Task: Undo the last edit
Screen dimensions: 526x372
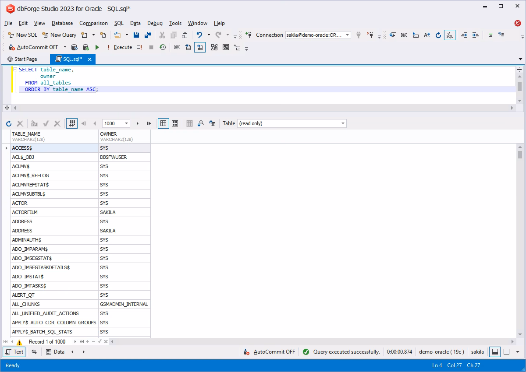Action: pyautogui.click(x=199, y=35)
